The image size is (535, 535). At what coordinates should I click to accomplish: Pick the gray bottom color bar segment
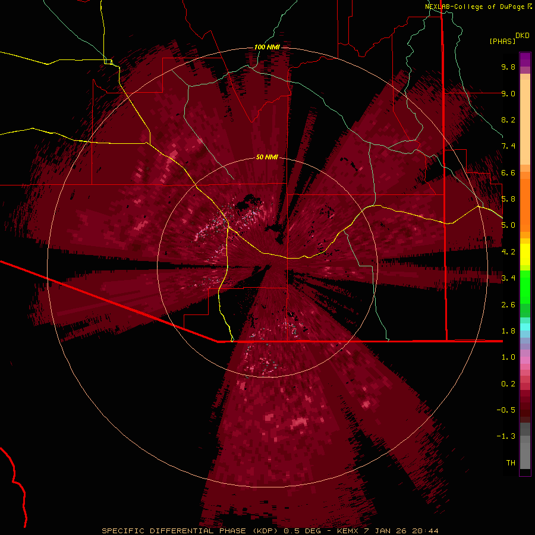pyautogui.click(x=525, y=455)
